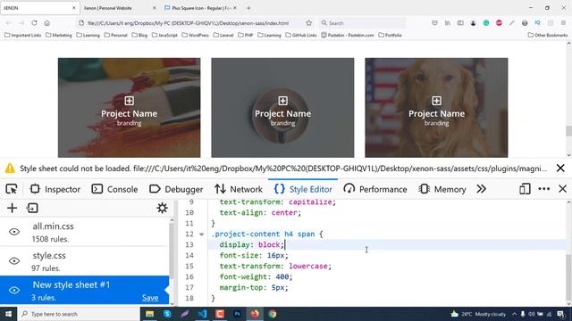This screenshot has height=321, width=572.
Task: Switch to the Console tab
Action: tap(114, 189)
